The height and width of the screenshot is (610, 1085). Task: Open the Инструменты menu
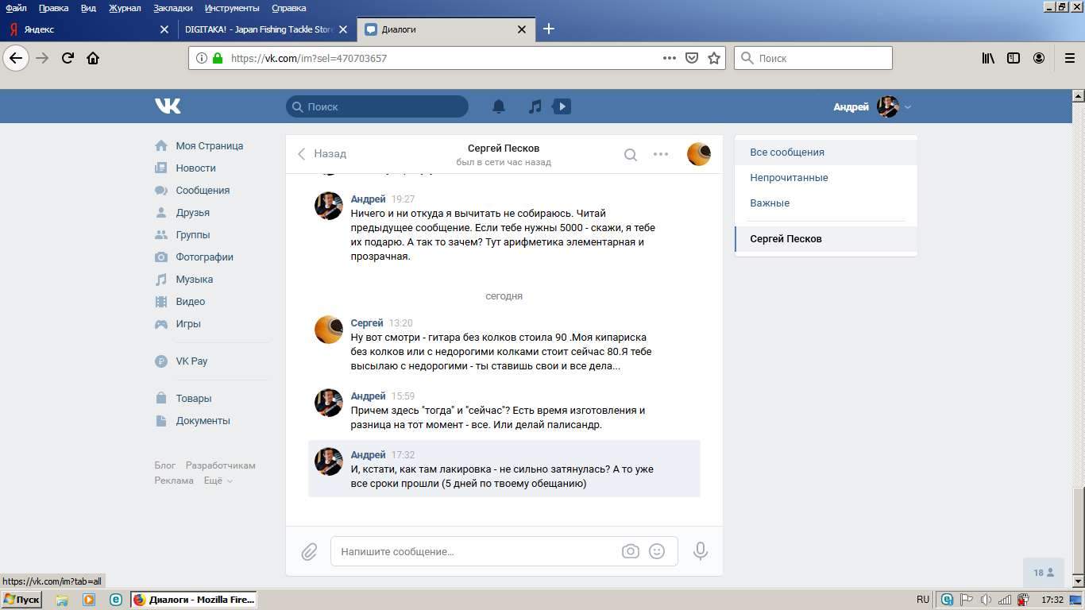pyautogui.click(x=232, y=8)
